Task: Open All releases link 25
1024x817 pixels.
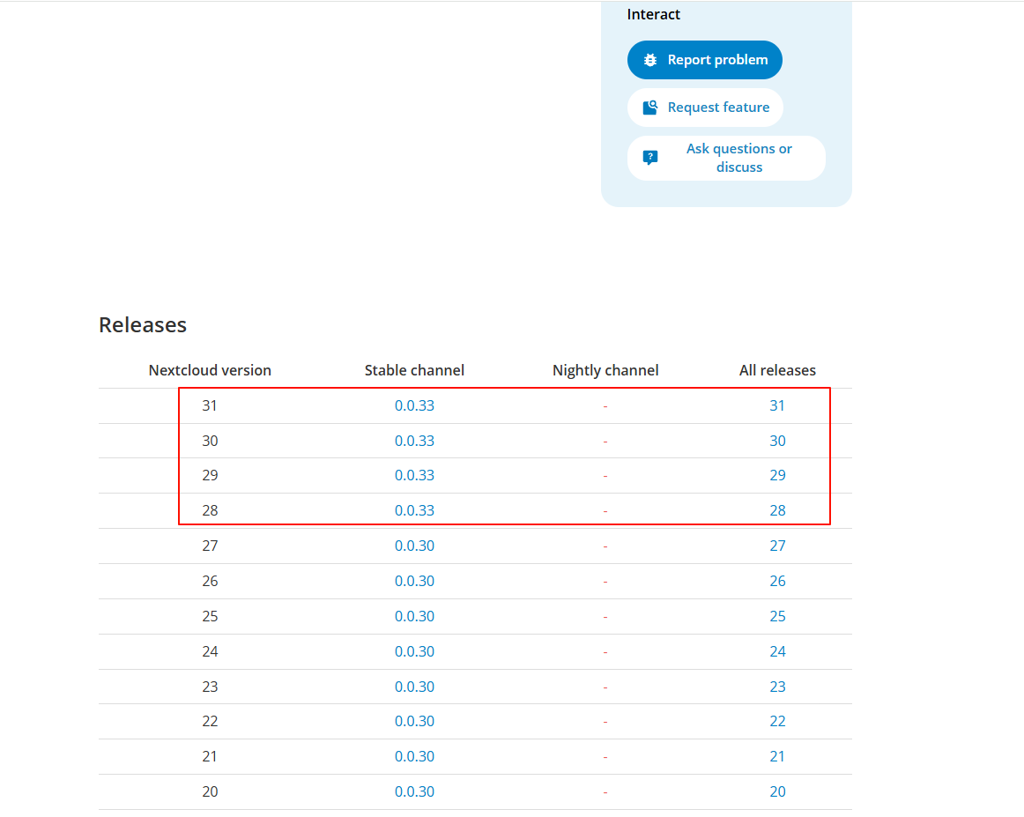Action: pos(777,617)
